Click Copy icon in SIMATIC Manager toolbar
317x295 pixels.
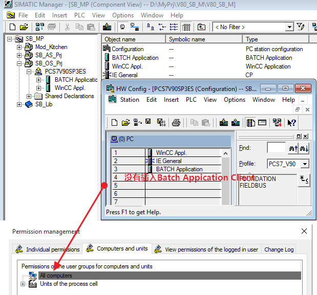click(x=79, y=27)
